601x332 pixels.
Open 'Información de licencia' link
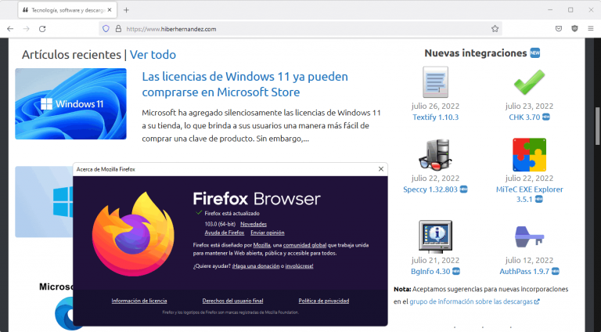(139, 301)
